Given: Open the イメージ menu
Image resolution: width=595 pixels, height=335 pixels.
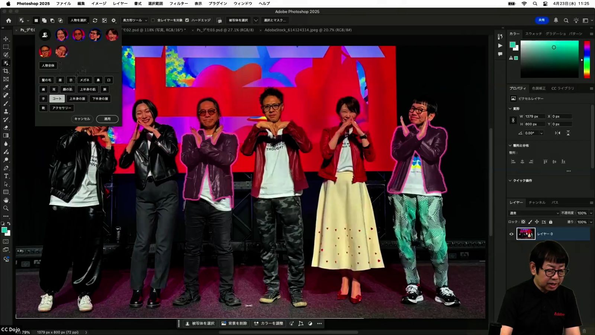Looking at the screenshot, I should pyautogui.click(x=99, y=4).
